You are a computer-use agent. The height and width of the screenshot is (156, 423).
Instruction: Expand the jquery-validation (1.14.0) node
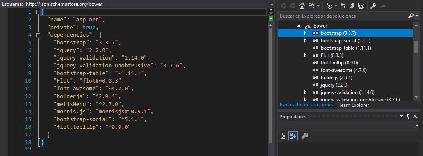pos(305,92)
